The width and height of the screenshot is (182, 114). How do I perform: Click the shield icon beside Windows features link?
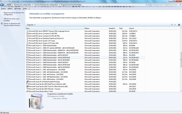click(2, 23)
